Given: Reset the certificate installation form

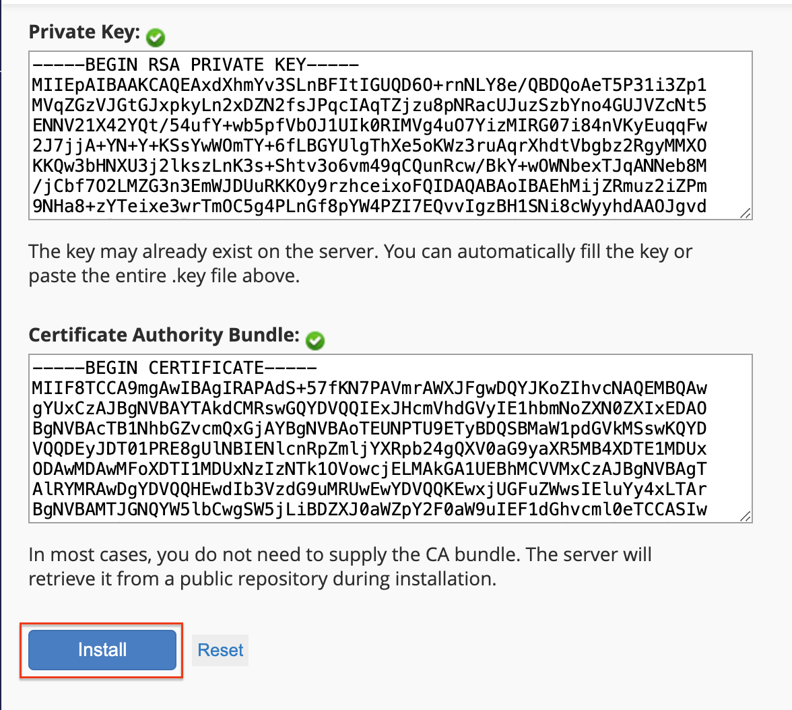Looking at the screenshot, I should [220, 649].
